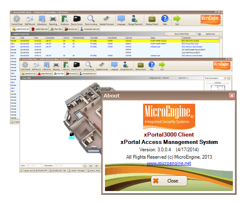
Task: Launch Startup Wizard in Floor Plan window
Action: click(x=141, y=66)
